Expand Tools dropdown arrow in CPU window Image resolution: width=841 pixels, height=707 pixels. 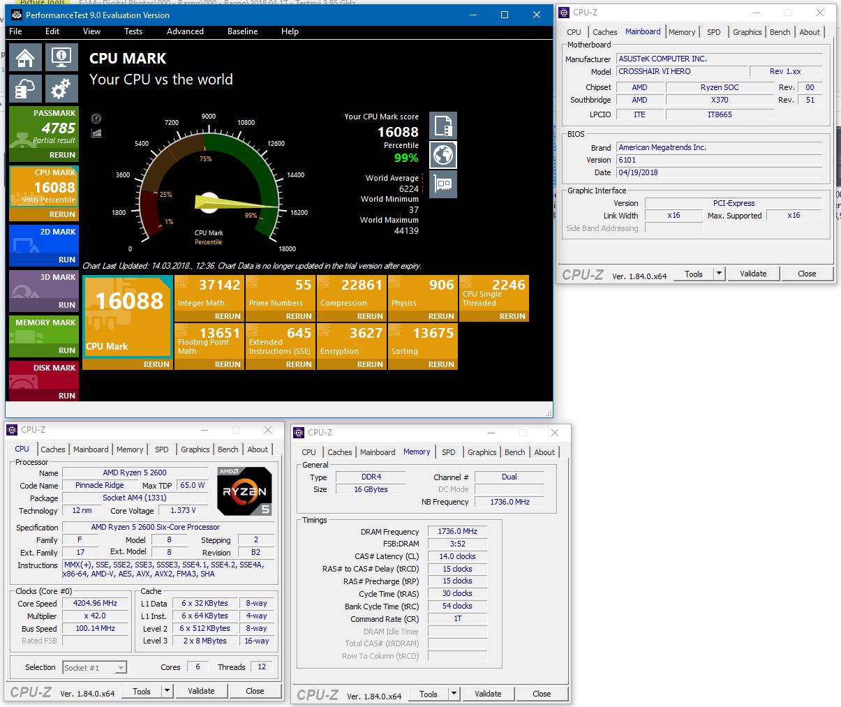tap(168, 691)
